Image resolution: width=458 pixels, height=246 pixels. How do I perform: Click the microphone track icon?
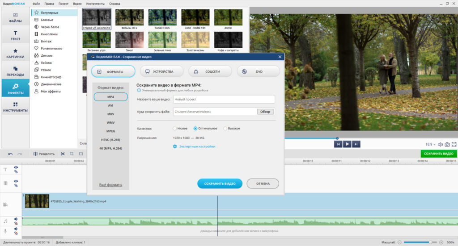pos(5,231)
